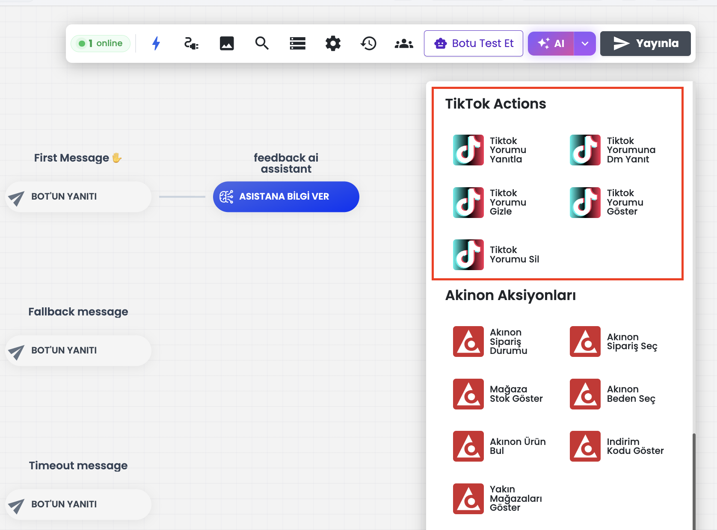Select Akınon Sipariş Seç action
This screenshot has height=530, width=717.
coord(613,342)
